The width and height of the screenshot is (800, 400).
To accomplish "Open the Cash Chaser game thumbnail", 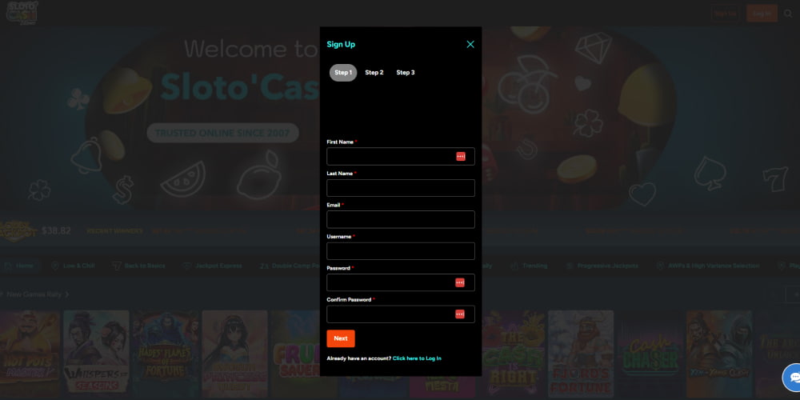I will (x=650, y=354).
